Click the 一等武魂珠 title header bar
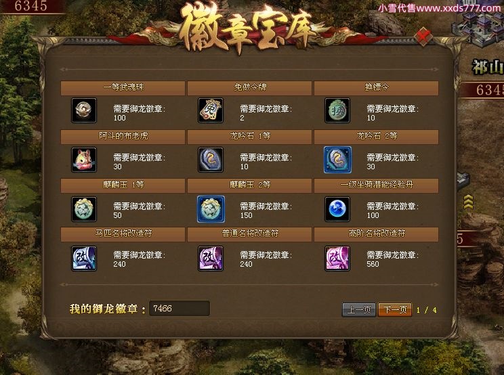Screen dimensions: 504x375 123,87
